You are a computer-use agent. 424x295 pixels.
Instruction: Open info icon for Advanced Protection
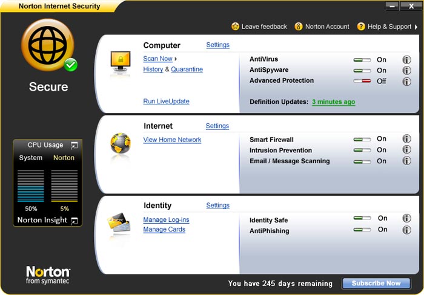coord(406,81)
